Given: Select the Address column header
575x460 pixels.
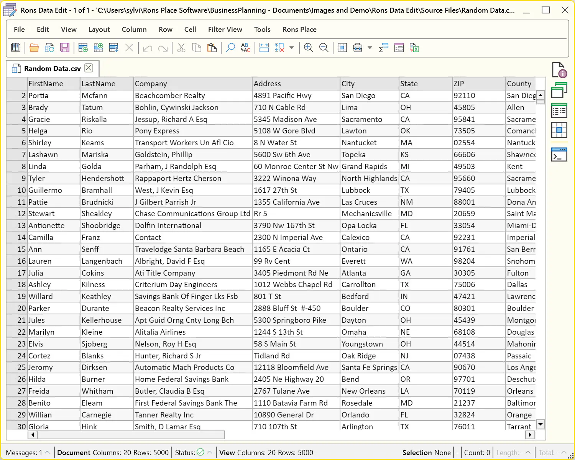Looking at the screenshot, I should 296,84.
